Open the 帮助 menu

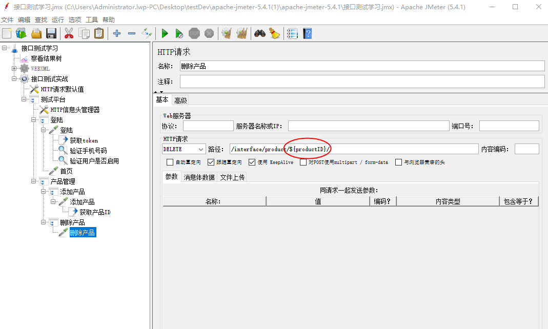point(109,20)
